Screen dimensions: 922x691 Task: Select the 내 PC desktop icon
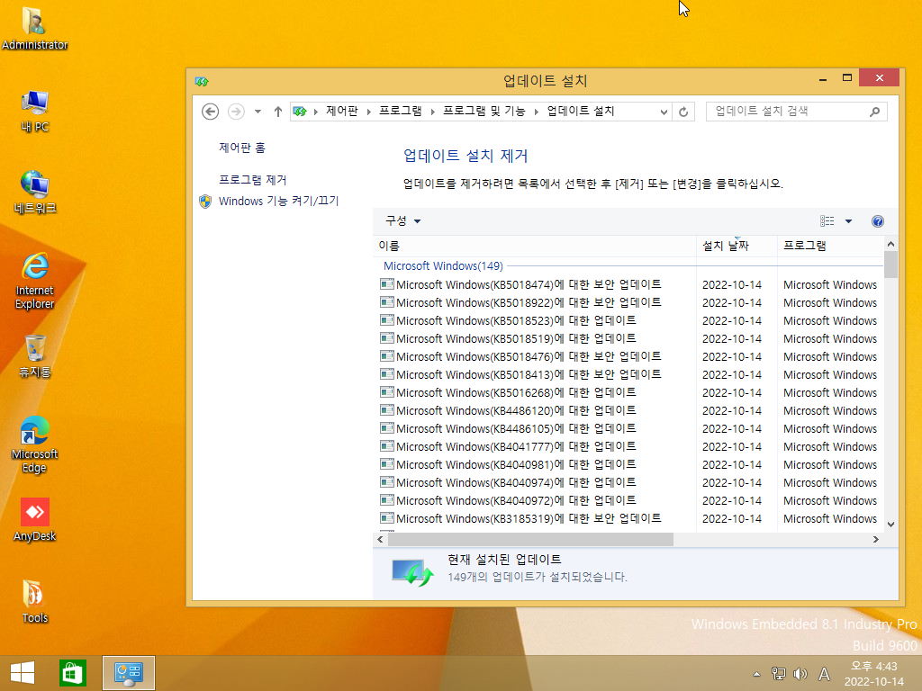(x=35, y=111)
